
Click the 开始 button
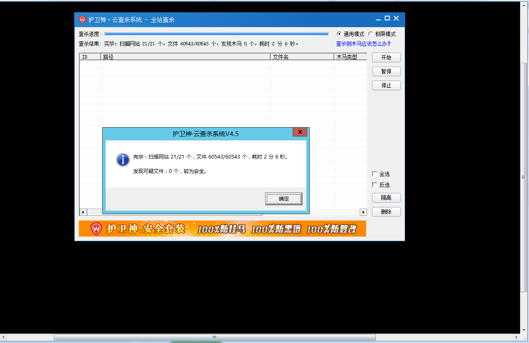coord(386,58)
